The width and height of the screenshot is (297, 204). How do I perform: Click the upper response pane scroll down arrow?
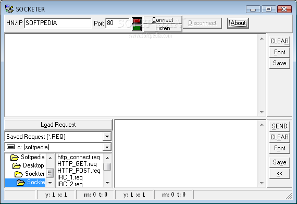262,112
